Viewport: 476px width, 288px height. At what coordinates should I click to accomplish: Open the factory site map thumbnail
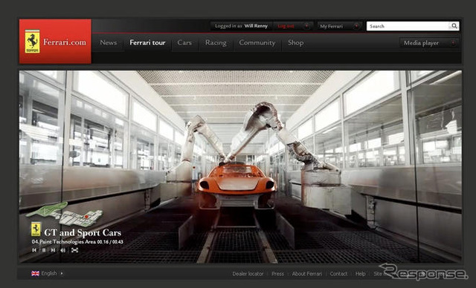click(x=65, y=215)
